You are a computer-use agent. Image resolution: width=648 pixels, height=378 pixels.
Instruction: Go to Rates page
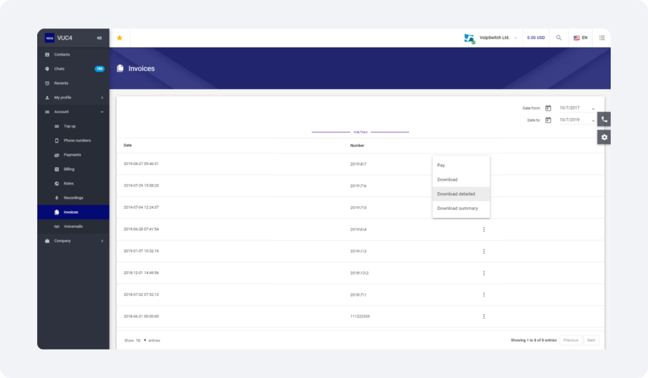click(x=73, y=184)
